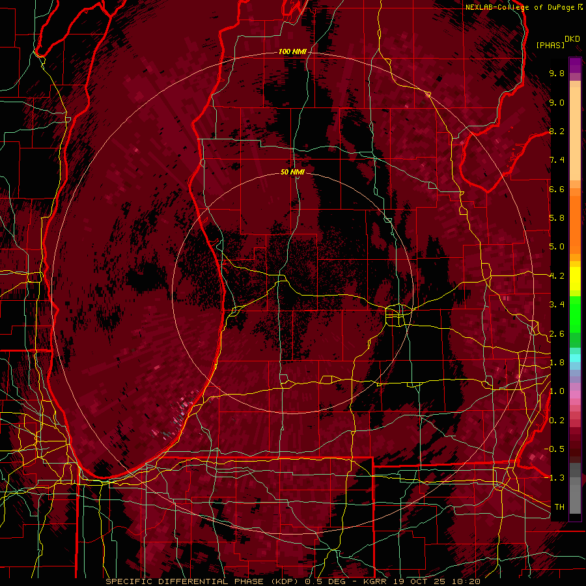The width and height of the screenshot is (586, 586).
Task: Click the 7.4 value on the color scale
Action: 557,160
